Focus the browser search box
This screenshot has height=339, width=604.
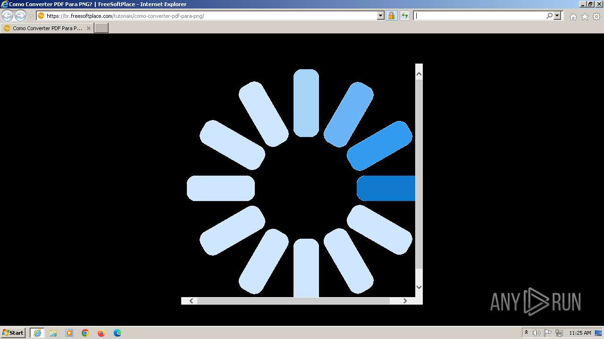(x=480, y=16)
